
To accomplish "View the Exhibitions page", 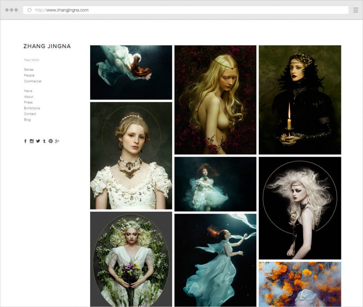I will click(32, 108).
